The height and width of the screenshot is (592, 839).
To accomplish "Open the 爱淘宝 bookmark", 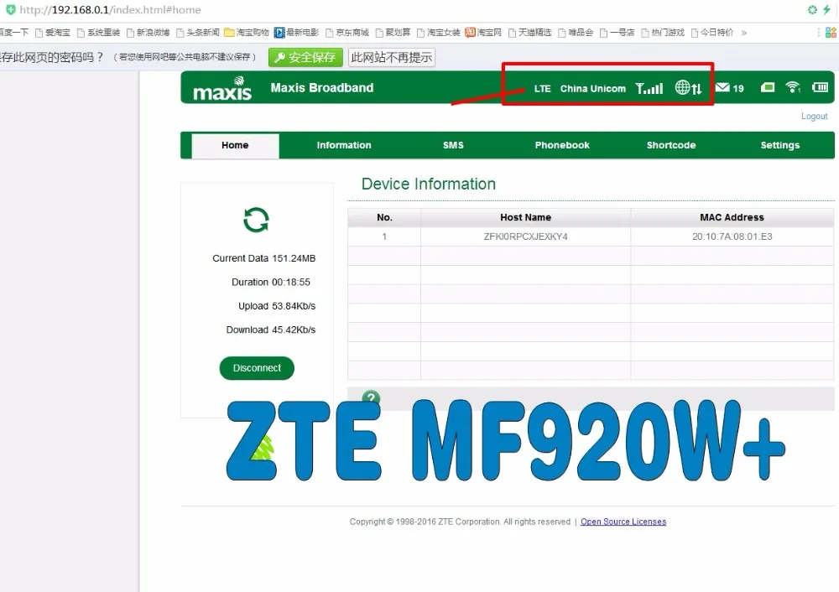I will pyautogui.click(x=52, y=33).
